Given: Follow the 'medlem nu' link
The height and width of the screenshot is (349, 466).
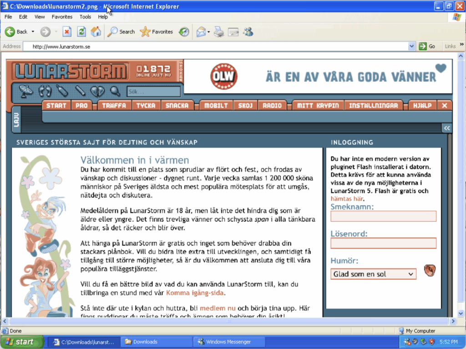Looking at the screenshot, I should pos(218,309).
